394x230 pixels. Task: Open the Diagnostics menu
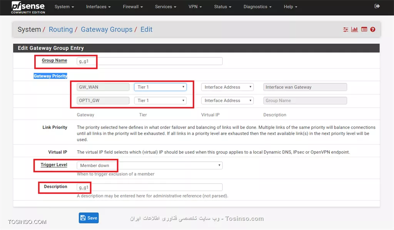click(257, 7)
